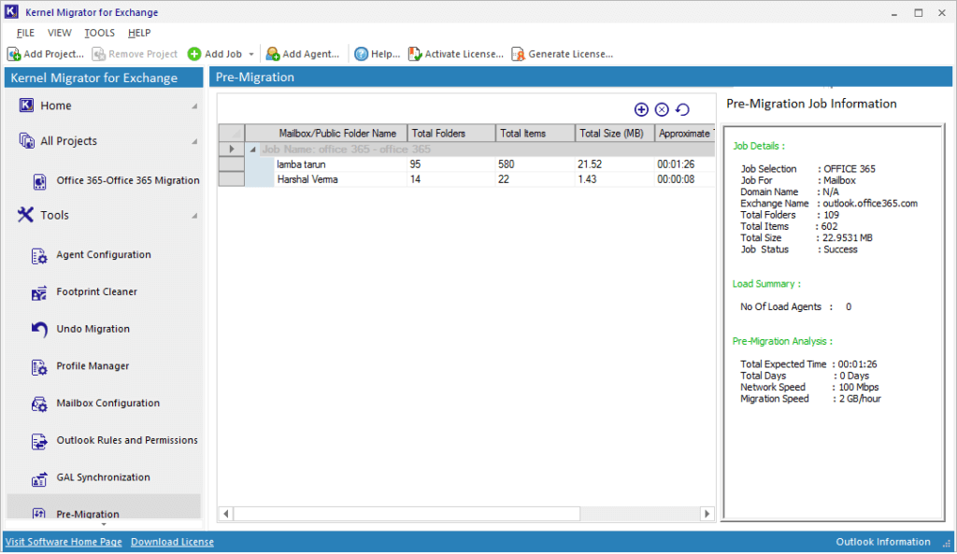Click the horizontal scrollbar's right arrow

click(x=707, y=513)
